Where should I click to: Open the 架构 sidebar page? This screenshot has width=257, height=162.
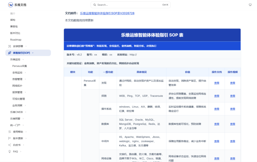(13, 20)
